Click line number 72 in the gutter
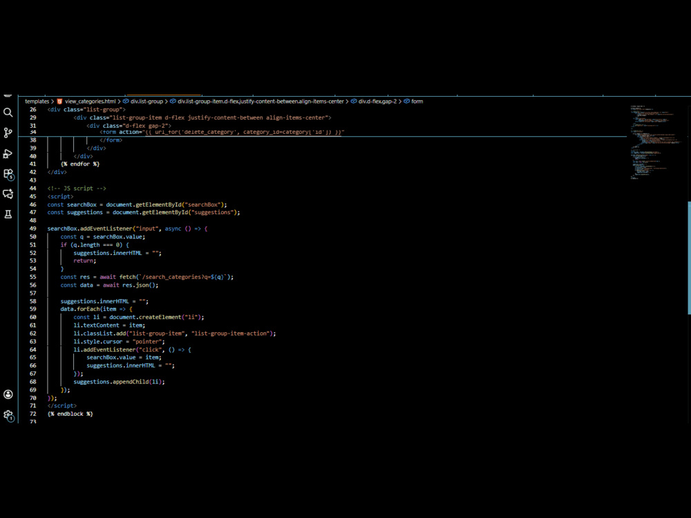Screen dimensions: 691x518 tap(33, 414)
